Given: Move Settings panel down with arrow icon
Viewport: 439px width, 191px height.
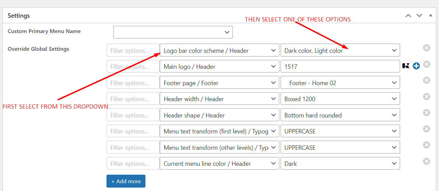Looking at the screenshot, I should click(x=420, y=16).
